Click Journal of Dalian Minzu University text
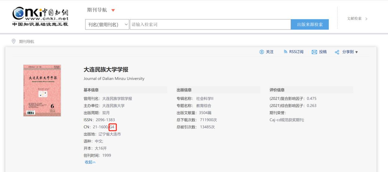This screenshot has height=172, width=388. [114, 78]
